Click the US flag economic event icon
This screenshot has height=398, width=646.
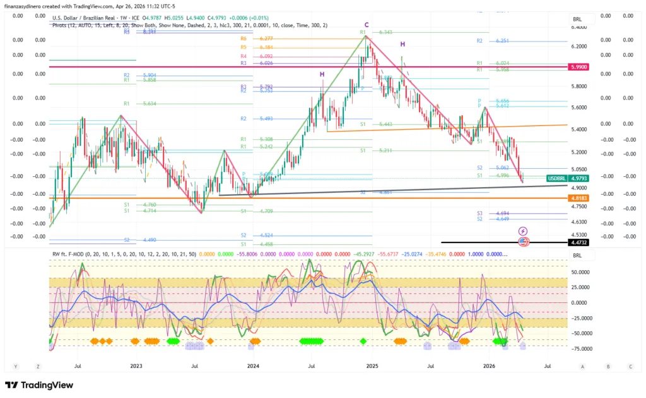[x=522, y=241]
